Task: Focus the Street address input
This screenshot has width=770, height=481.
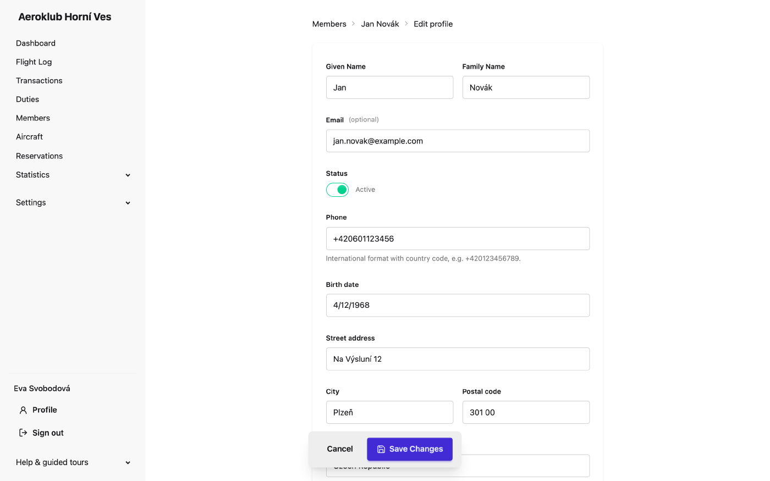Action: point(458,359)
